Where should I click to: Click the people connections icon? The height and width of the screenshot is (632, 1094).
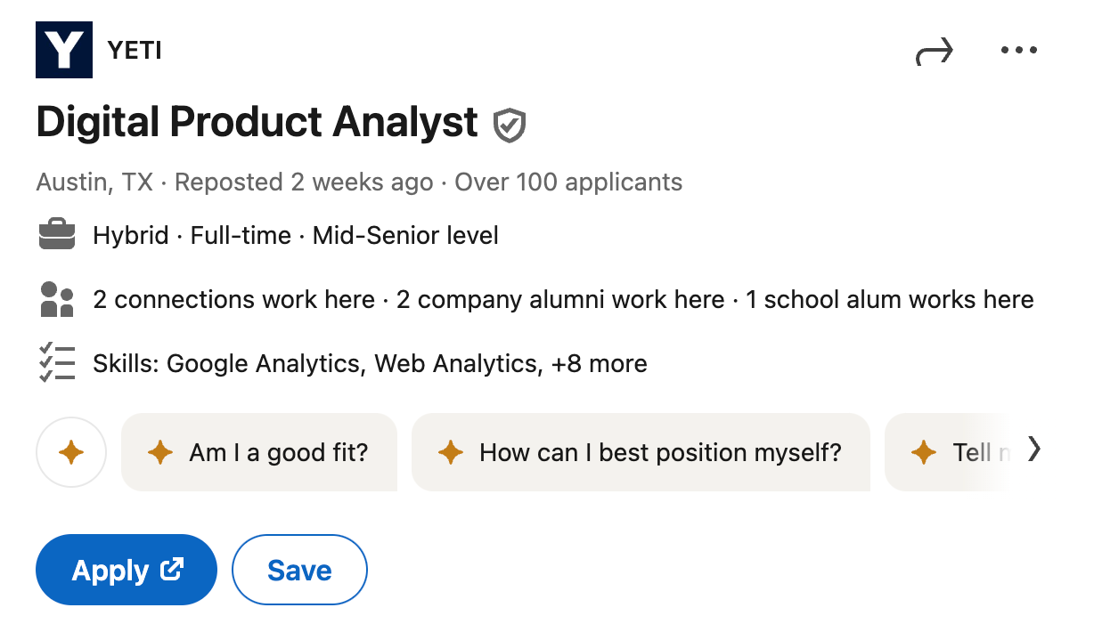point(57,298)
